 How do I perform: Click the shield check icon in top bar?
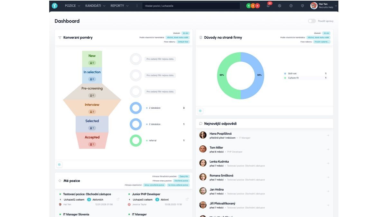pyautogui.click(x=302, y=6)
